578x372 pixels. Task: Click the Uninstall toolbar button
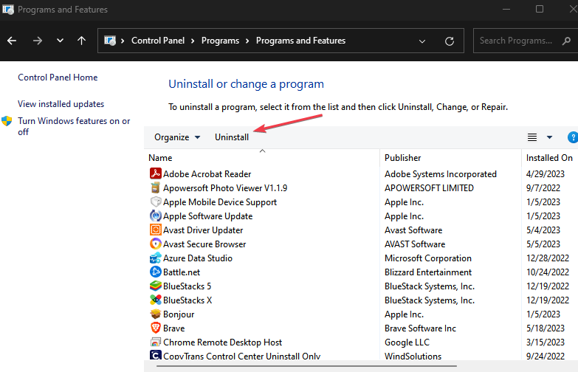tap(232, 137)
